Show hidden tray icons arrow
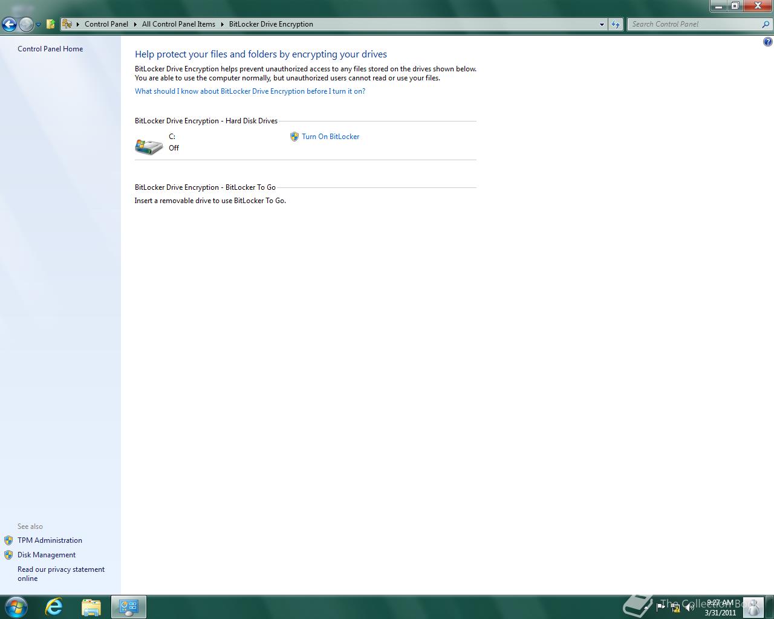 (646, 607)
